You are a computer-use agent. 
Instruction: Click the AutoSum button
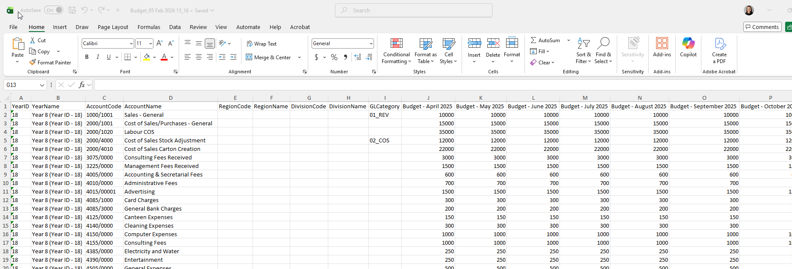545,40
